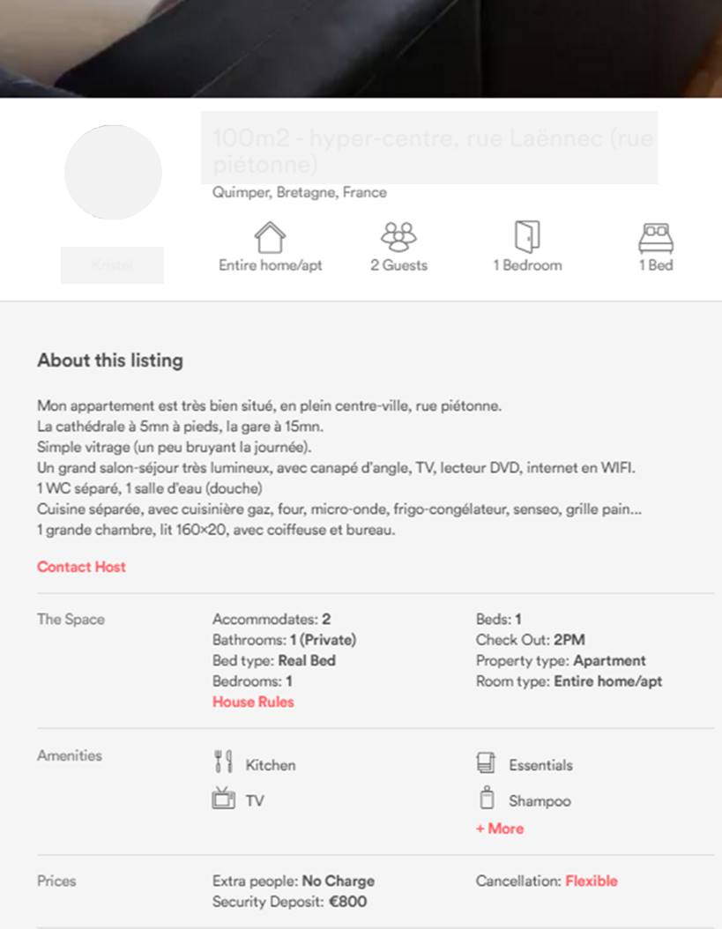Viewport: 722px width, 929px height.
Task: Click the listing cover photo
Action: coord(361,48)
